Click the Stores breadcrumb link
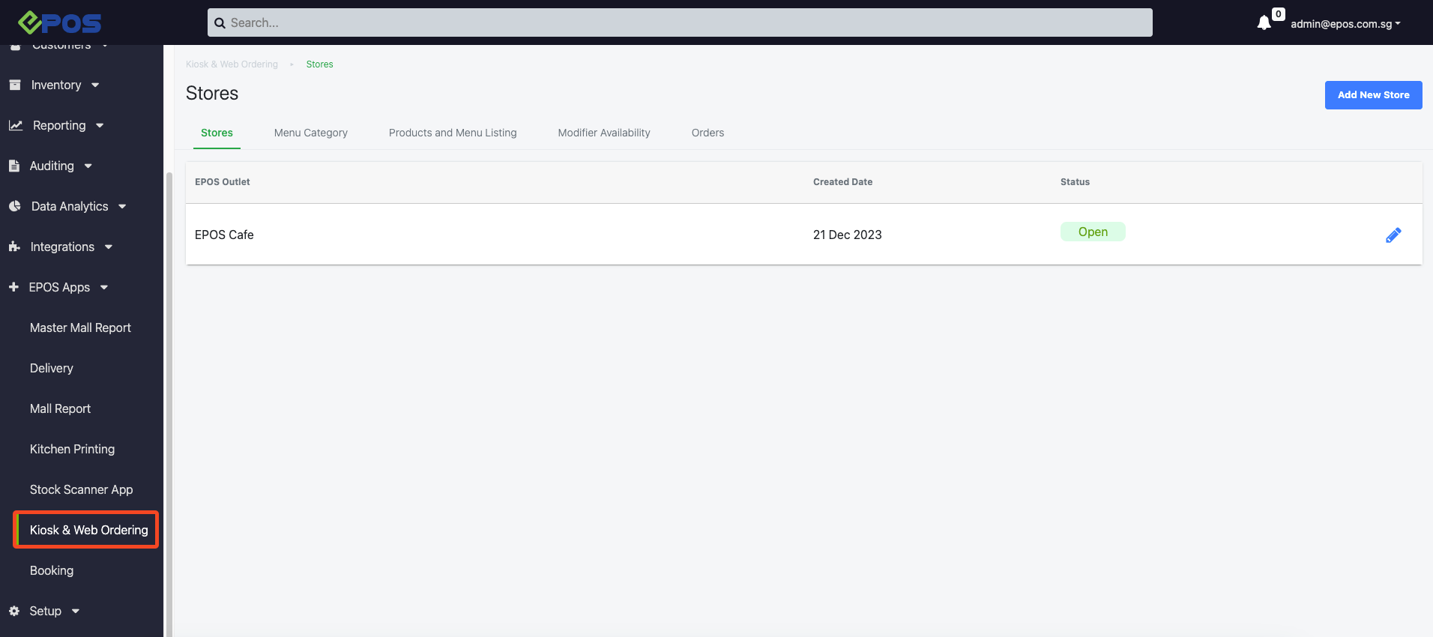Image resolution: width=1433 pixels, height=637 pixels. click(319, 64)
